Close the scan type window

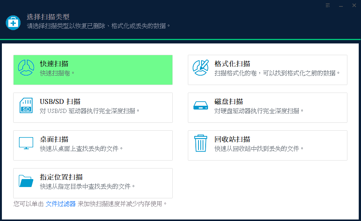354,6
